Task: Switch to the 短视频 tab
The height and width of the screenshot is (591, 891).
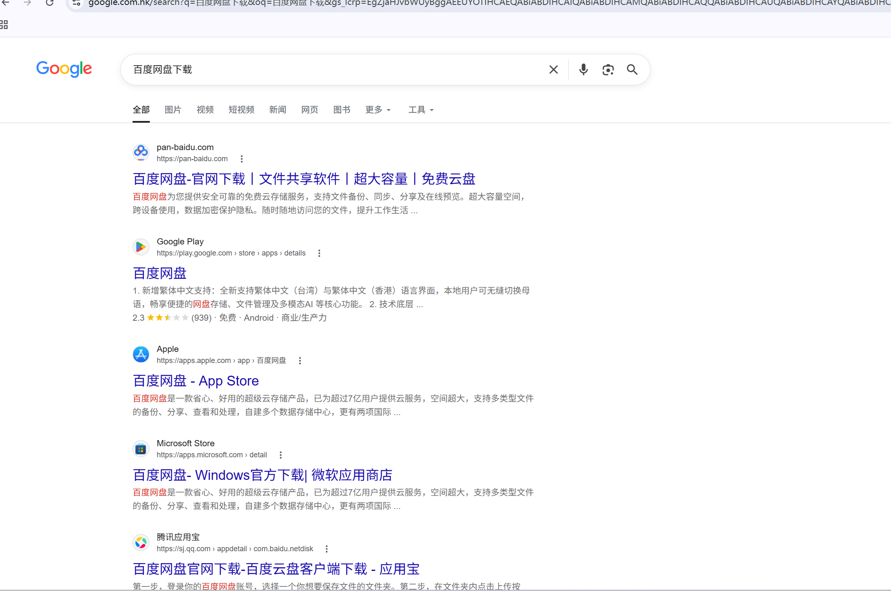Action: [241, 110]
